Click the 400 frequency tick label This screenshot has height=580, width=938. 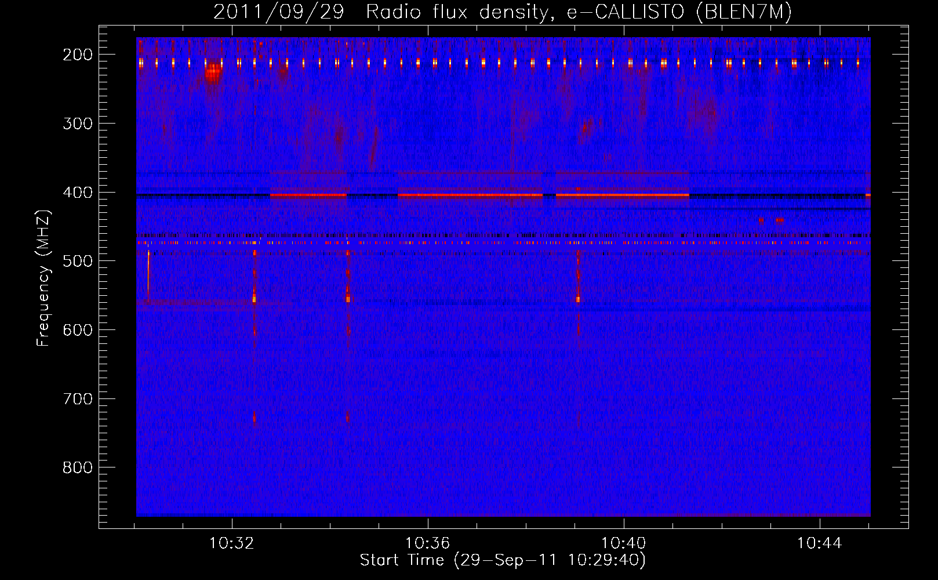[x=78, y=193]
